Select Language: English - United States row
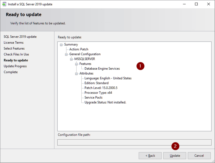 pos(108,78)
